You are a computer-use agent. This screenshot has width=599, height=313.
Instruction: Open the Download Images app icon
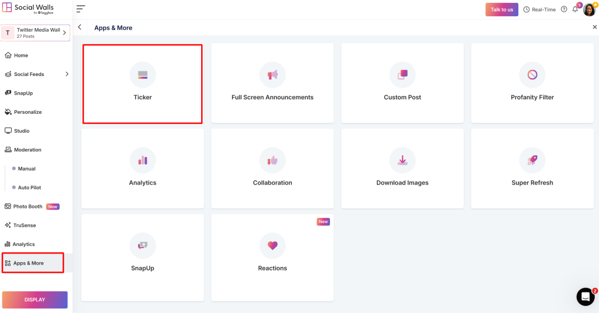402,160
